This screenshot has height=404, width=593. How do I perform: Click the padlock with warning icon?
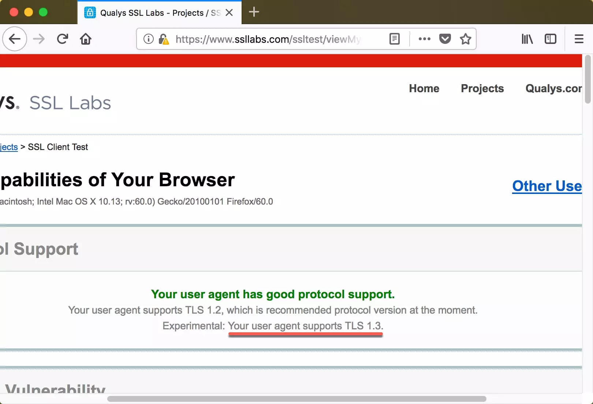click(x=164, y=39)
